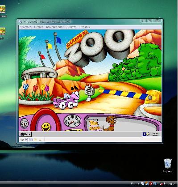178x187 pixels.
Task: Click the Virtual PC window title bar icon
Action: [21, 21]
